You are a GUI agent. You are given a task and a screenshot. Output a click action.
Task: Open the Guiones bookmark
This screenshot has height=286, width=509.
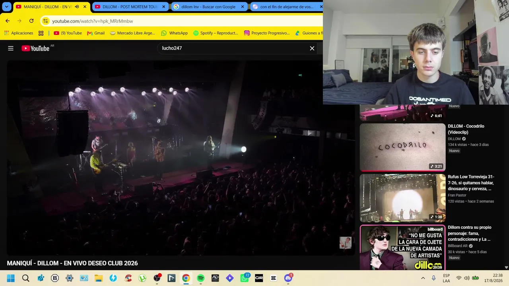coord(309,33)
